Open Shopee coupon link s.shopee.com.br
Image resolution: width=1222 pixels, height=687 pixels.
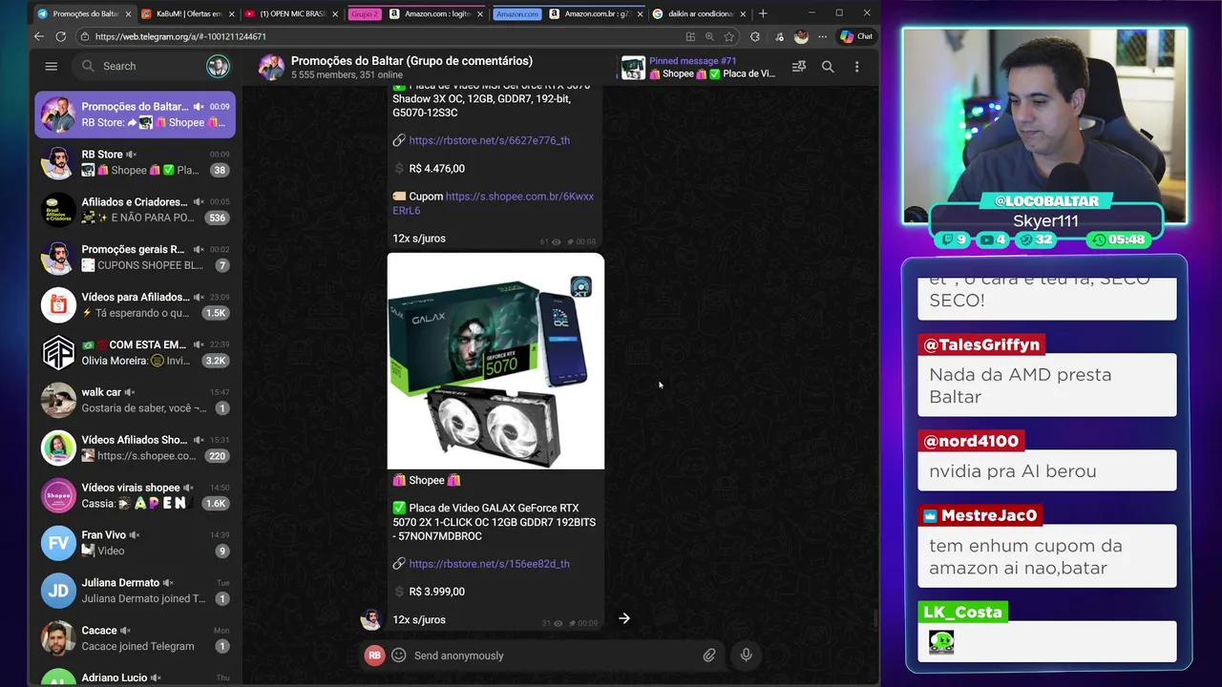tap(493, 203)
